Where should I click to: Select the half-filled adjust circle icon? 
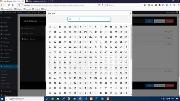coord(60,27)
